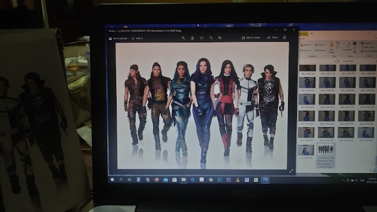Open the VLC icon on the taskbar
The width and height of the screenshot is (377, 212).
point(238,180)
